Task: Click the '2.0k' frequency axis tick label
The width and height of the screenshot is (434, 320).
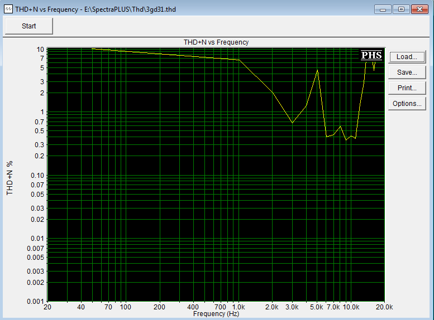Action: (x=272, y=307)
